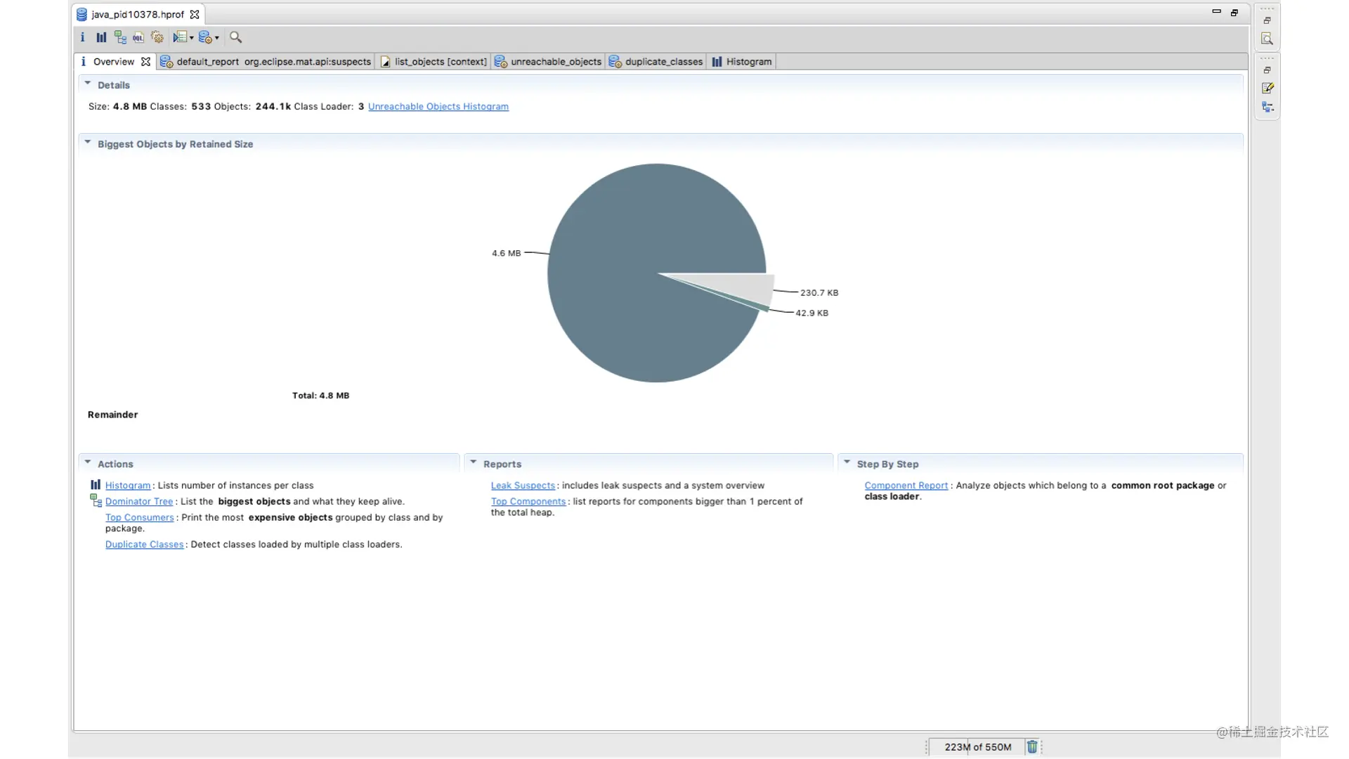The width and height of the screenshot is (1349, 759).
Task: Open the Component Report link
Action: coord(906,486)
